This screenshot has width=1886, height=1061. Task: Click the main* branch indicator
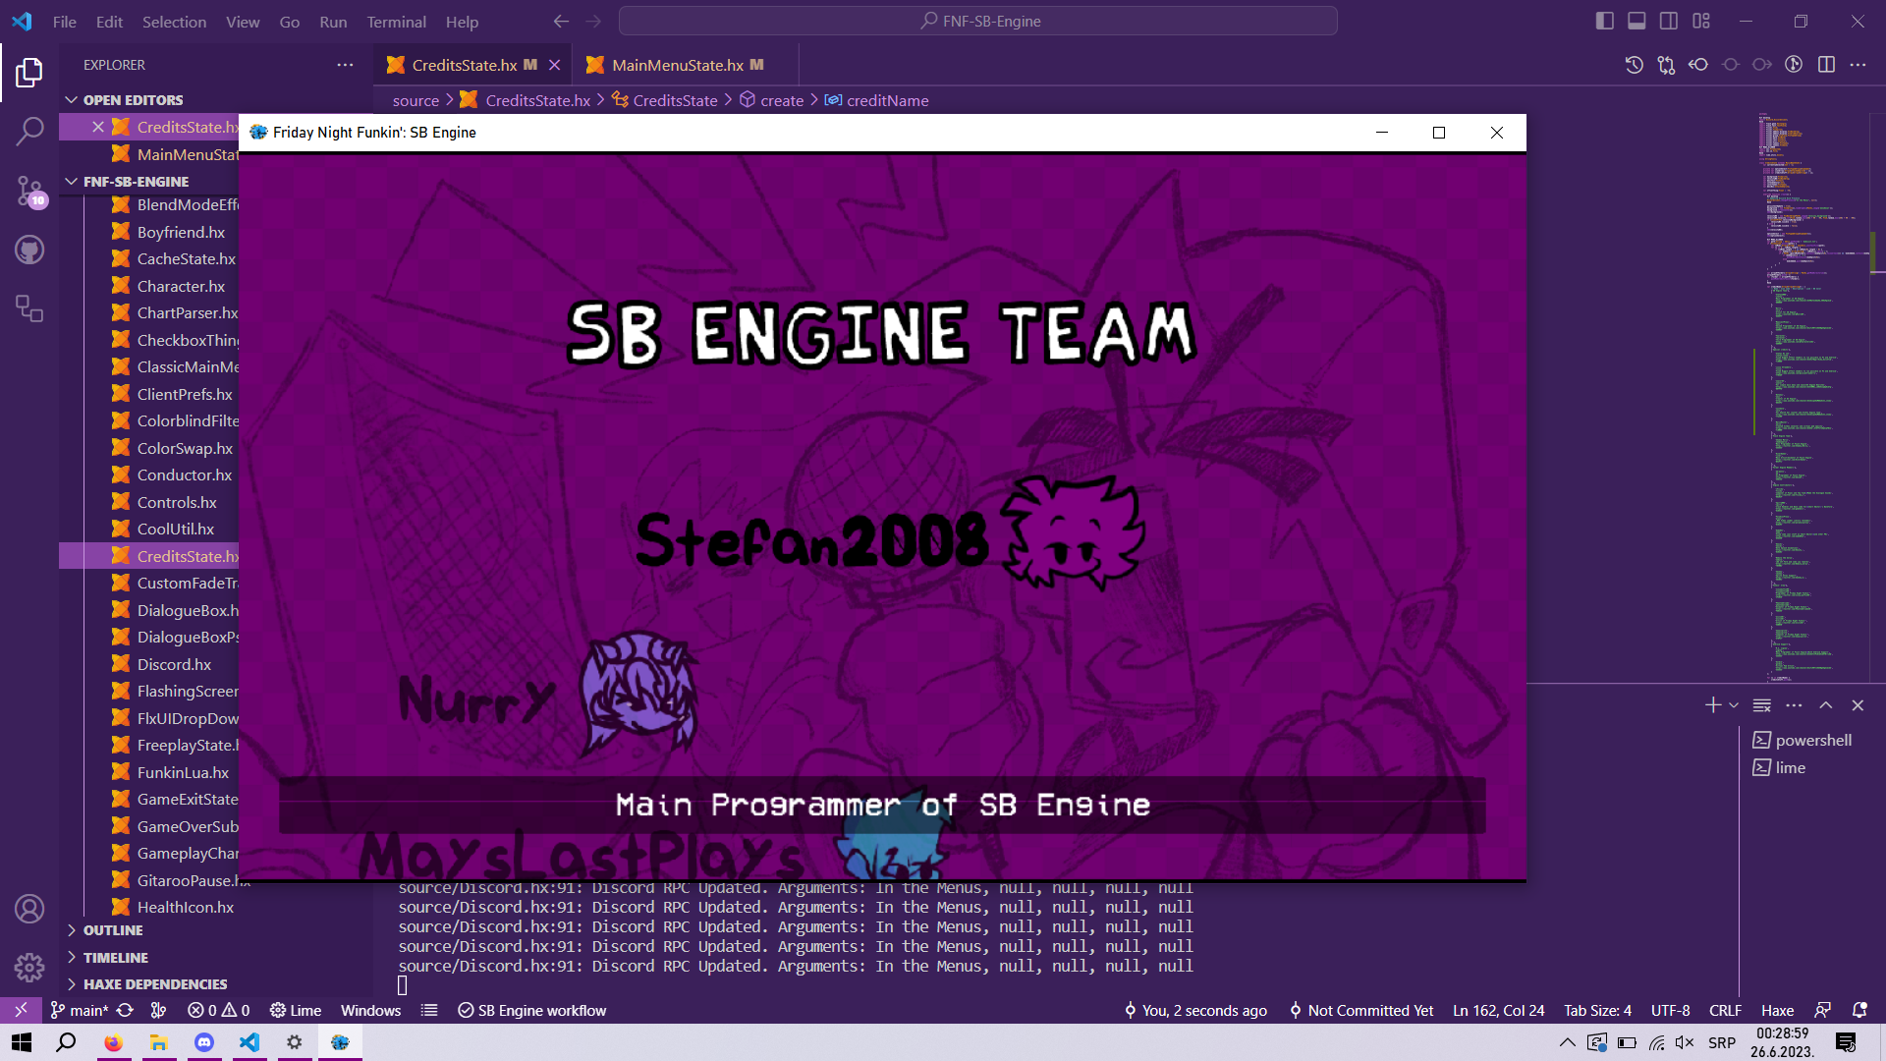pyautogui.click(x=79, y=1010)
